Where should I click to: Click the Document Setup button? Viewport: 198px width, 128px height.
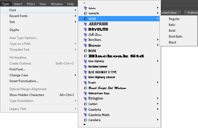tap(171, 13)
